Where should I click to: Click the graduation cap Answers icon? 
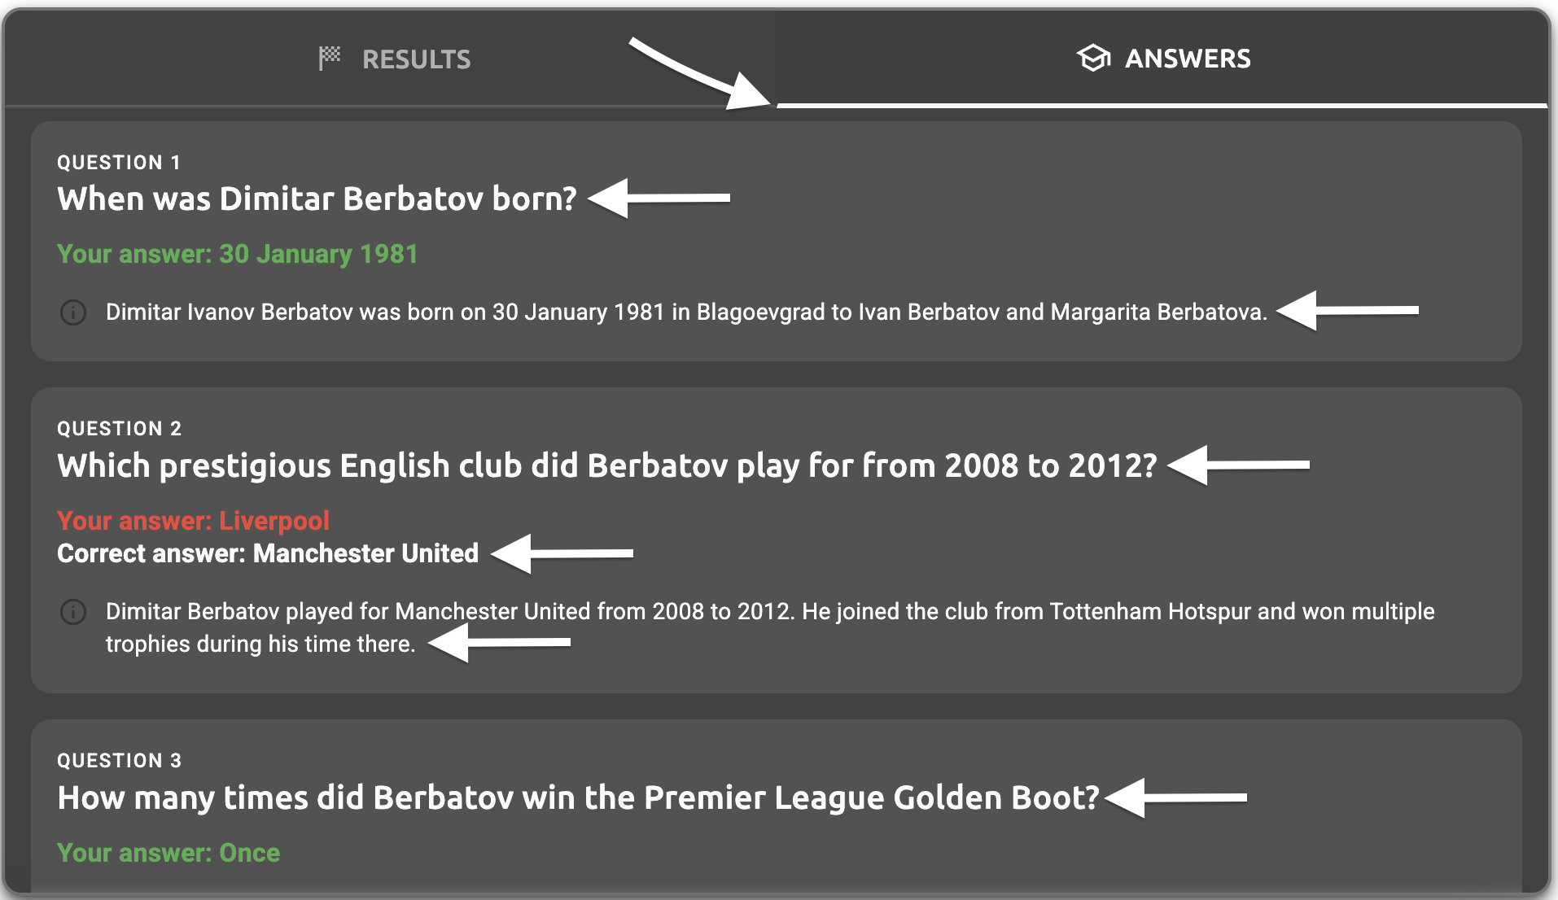pos(1093,58)
